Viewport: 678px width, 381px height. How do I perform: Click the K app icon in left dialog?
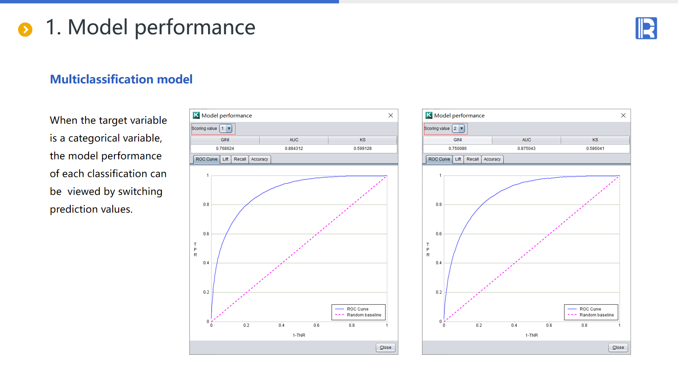pyautogui.click(x=196, y=115)
